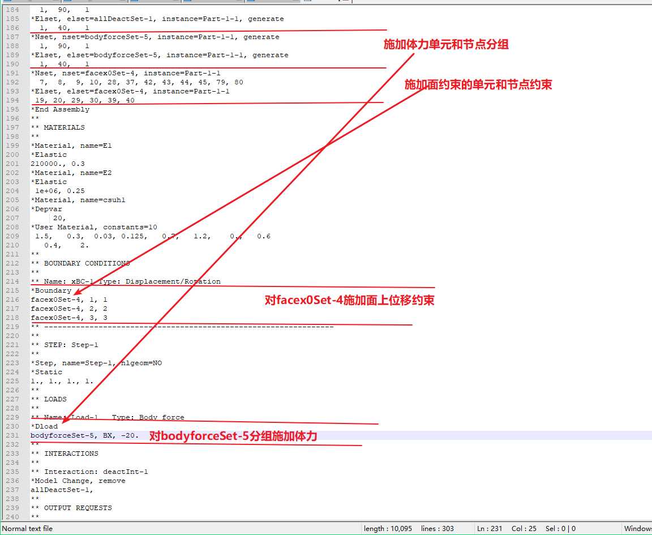The width and height of the screenshot is (652, 535).
Task: Click '** Interaction: deactInt-1' line
Action: [x=89, y=472]
